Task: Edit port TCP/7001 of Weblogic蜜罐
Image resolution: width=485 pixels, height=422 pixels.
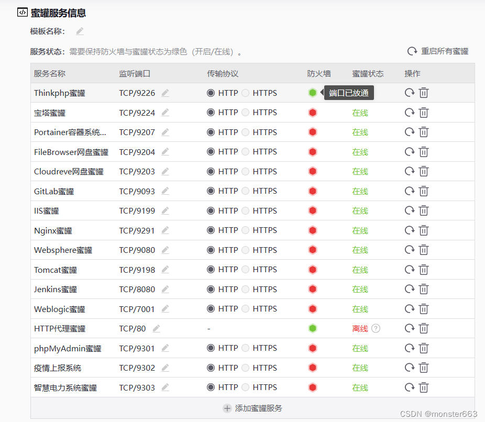Action: click(x=165, y=309)
